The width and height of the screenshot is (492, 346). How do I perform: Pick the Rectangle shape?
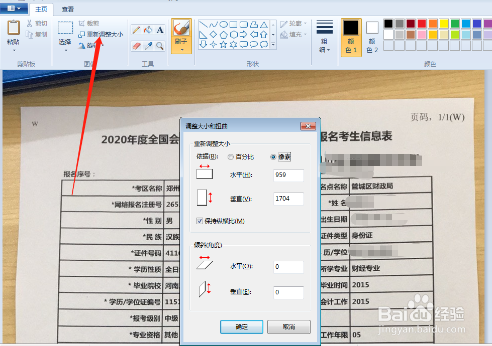(x=234, y=25)
